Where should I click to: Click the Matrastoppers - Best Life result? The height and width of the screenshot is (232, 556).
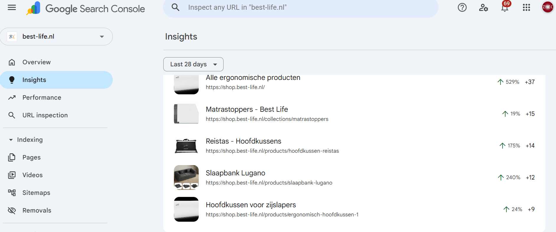[247, 109]
